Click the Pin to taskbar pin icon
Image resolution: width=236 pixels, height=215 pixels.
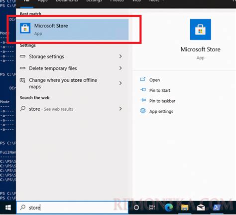[143, 100]
